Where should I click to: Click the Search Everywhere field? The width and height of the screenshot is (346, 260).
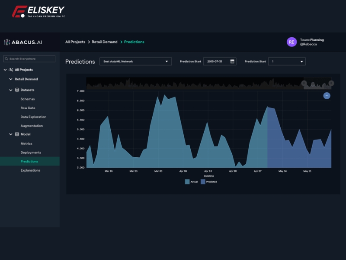tap(31, 59)
